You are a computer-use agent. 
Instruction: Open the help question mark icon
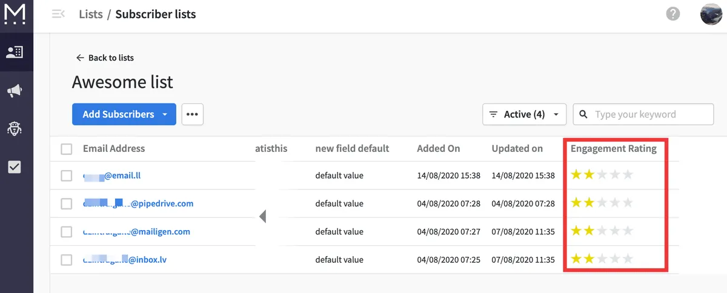(x=672, y=14)
